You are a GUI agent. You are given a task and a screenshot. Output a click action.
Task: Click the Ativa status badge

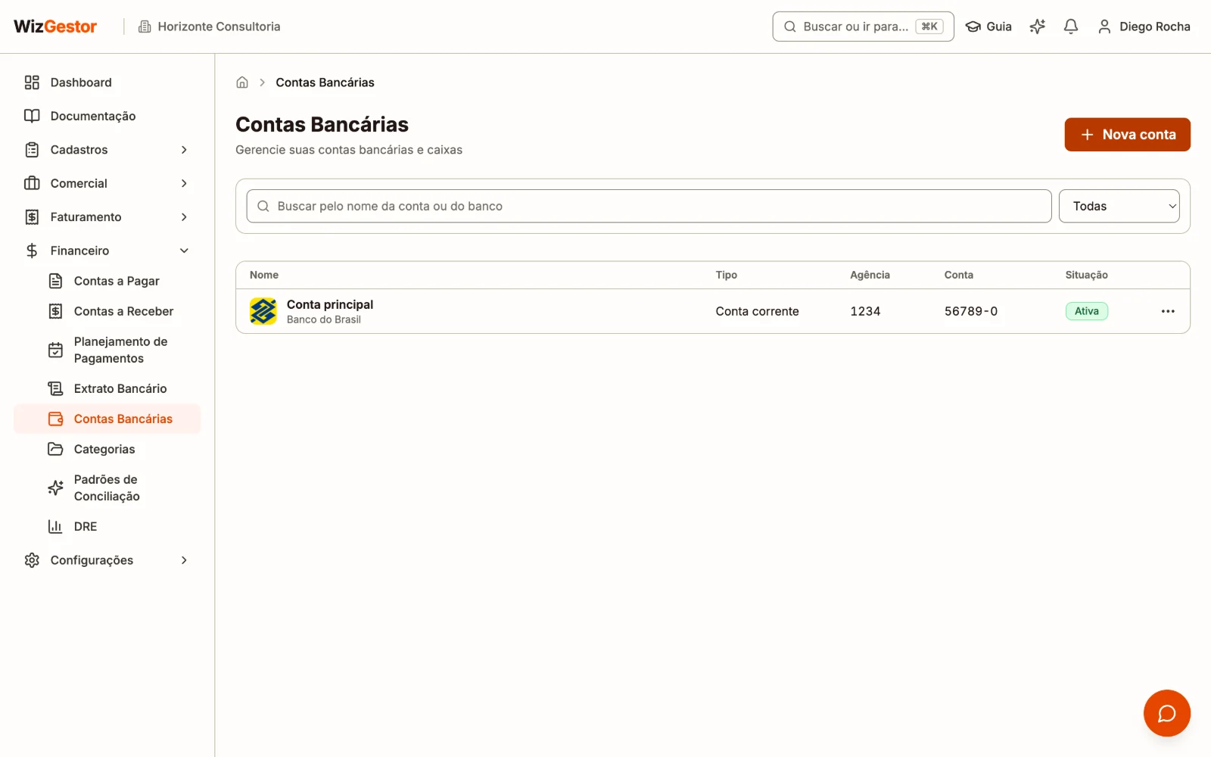pyautogui.click(x=1086, y=311)
